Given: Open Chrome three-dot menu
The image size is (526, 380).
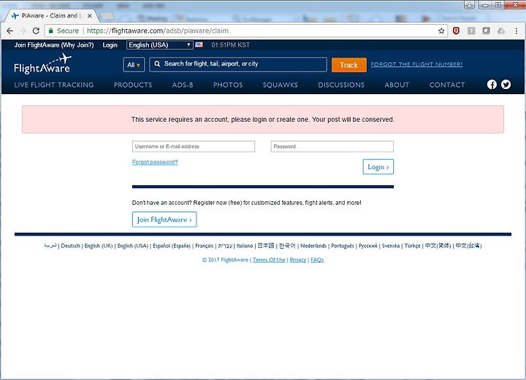Looking at the screenshot, I should (516, 31).
